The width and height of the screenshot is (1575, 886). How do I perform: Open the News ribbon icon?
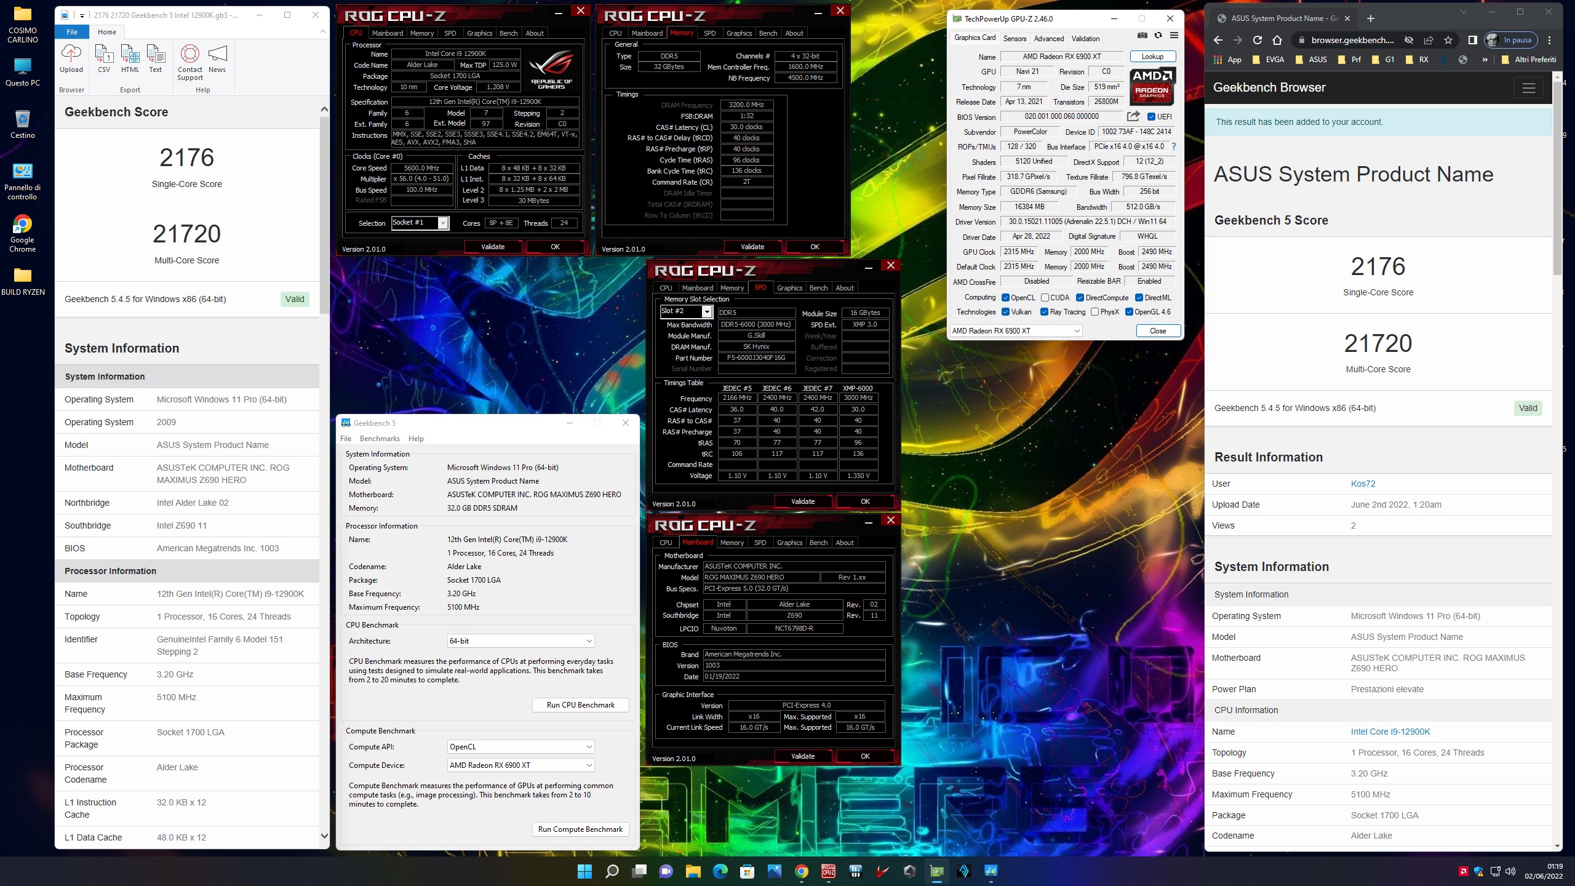click(x=217, y=59)
